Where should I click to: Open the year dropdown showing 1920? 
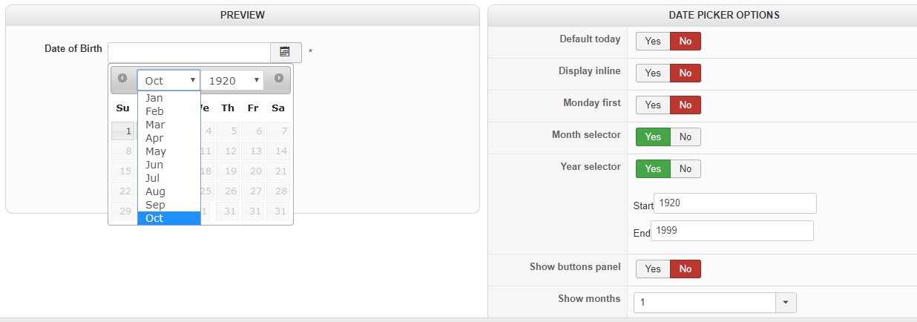(232, 80)
